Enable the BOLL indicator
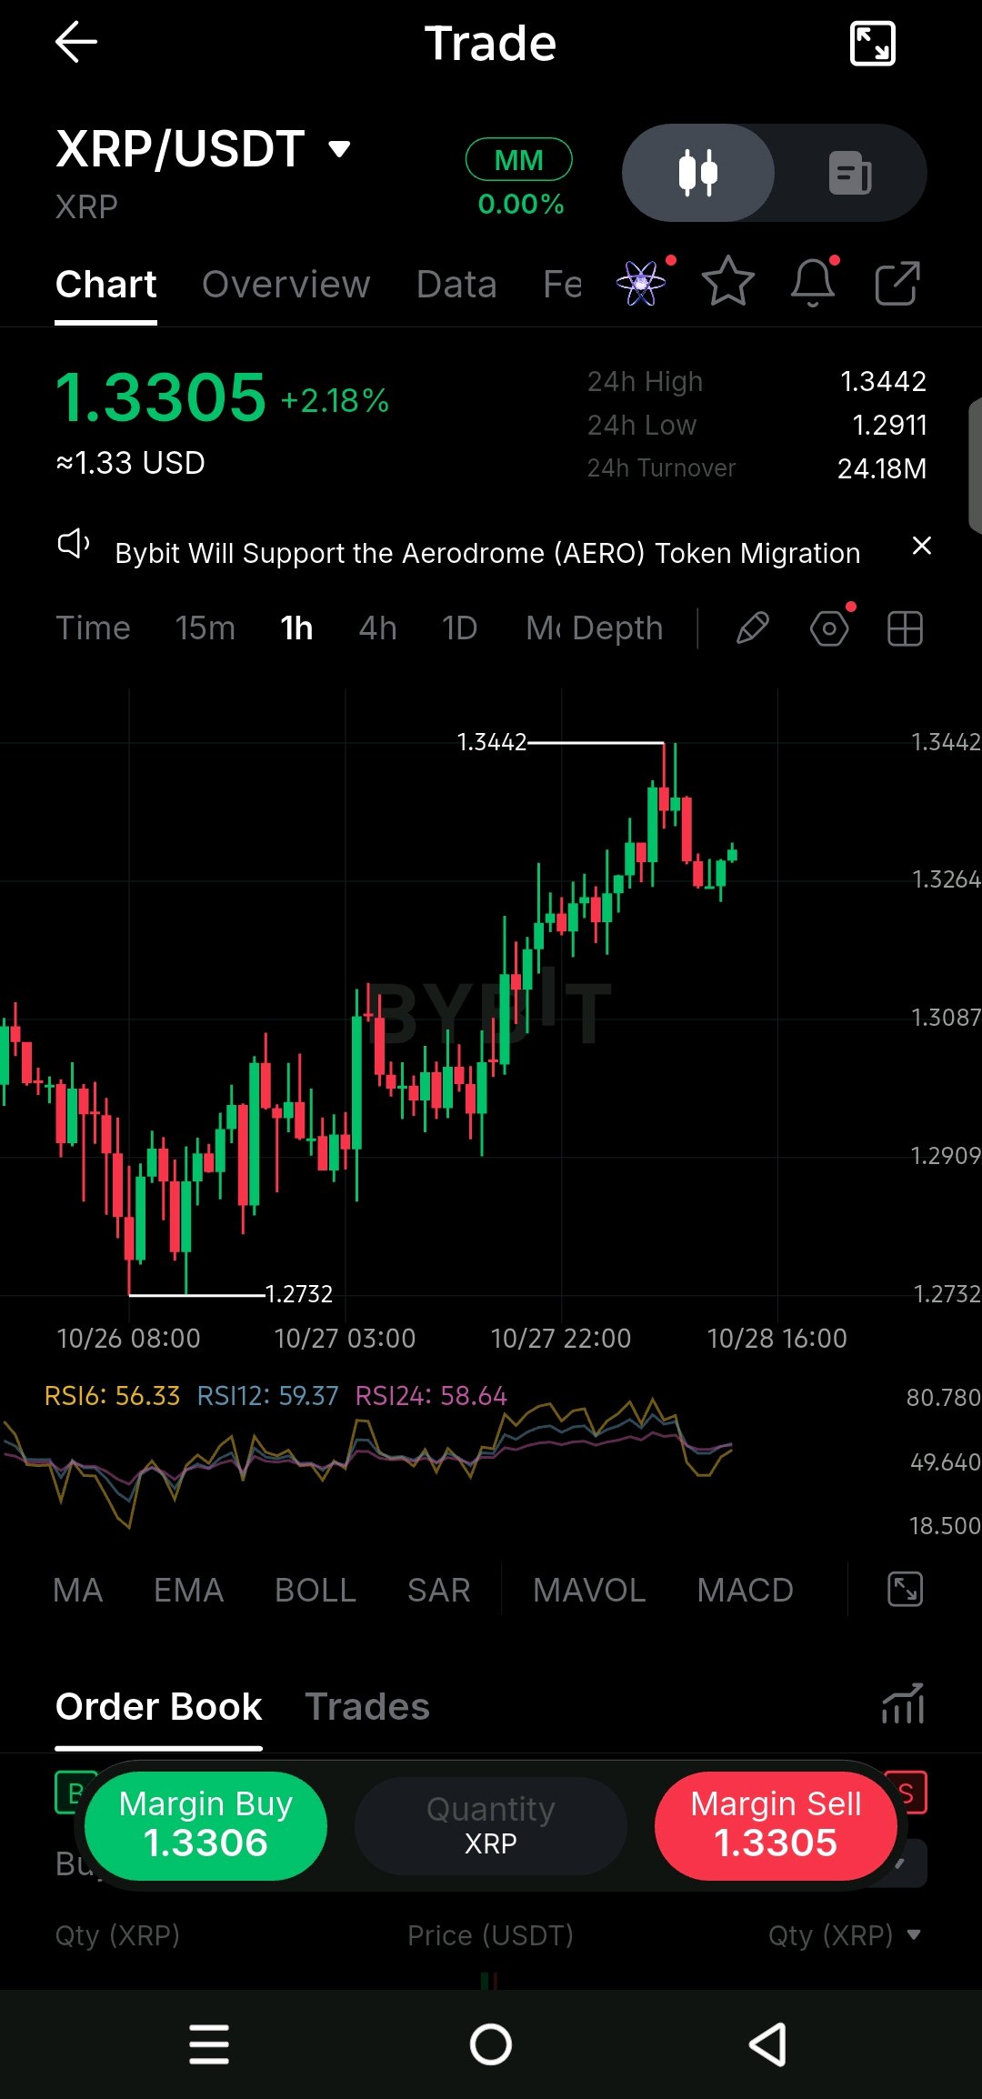The width and height of the screenshot is (982, 2099). (316, 1591)
